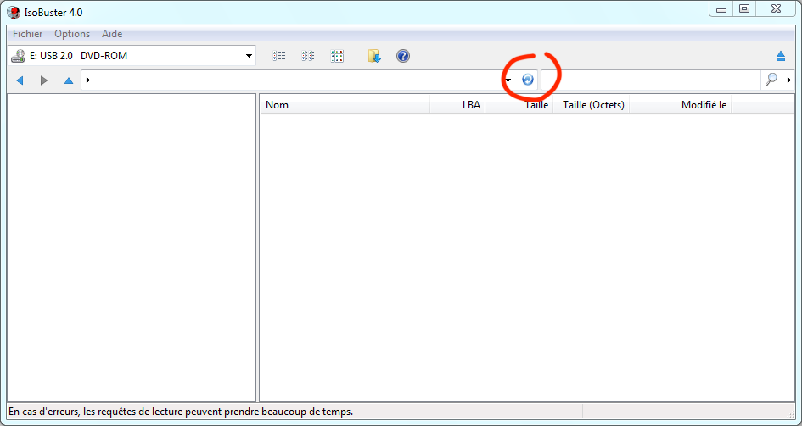Viewport: 802px width, 426px height.
Task: Expand search options arrow beside magnifier
Action: 789,80
